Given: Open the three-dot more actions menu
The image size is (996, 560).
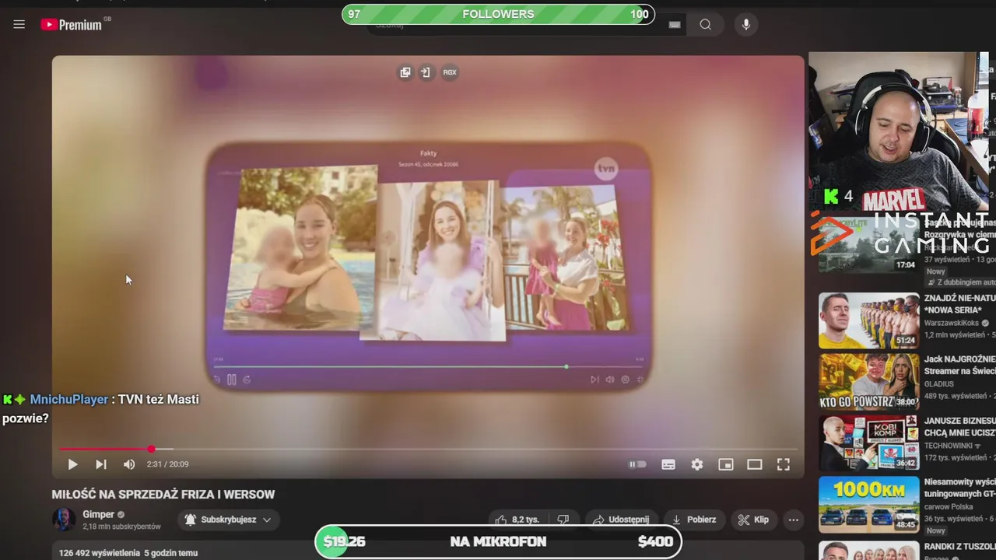Looking at the screenshot, I should (794, 520).
